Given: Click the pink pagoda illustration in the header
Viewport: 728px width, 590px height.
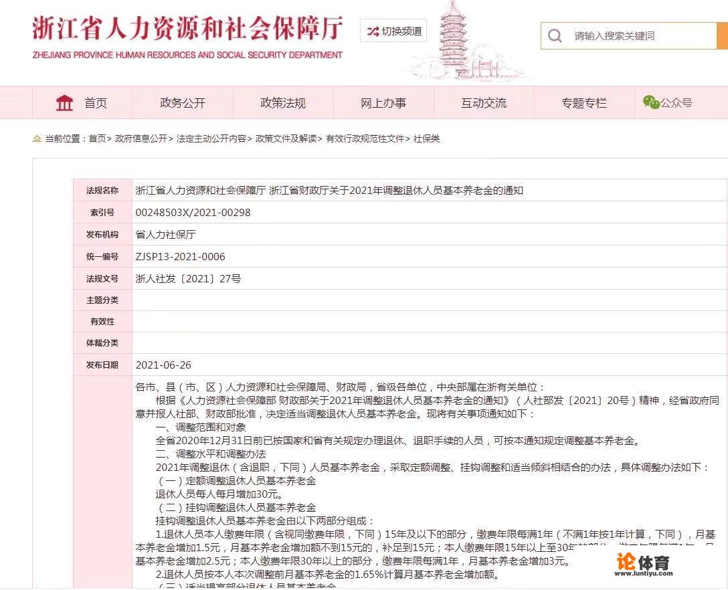Looking at the screenshot, I should point(454,40).
